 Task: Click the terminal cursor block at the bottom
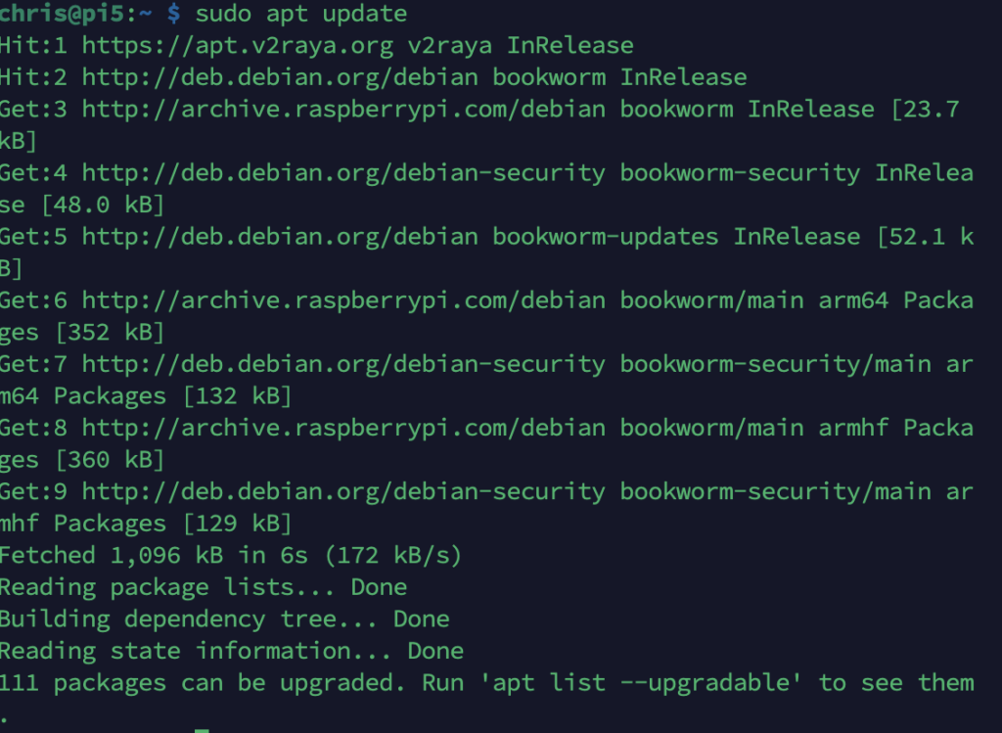coord(203,729)
